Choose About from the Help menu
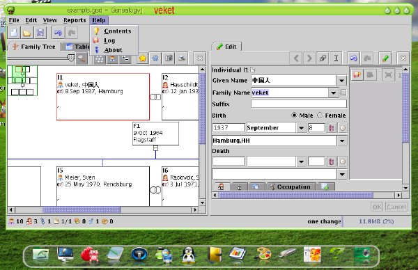This screenshot has height=270, width=418. click(x=114, y=50)
